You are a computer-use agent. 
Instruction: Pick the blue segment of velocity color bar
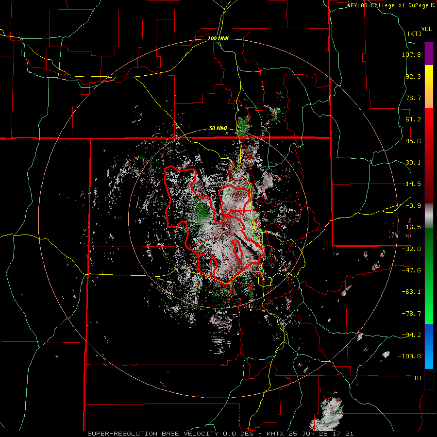pos(429,346)
